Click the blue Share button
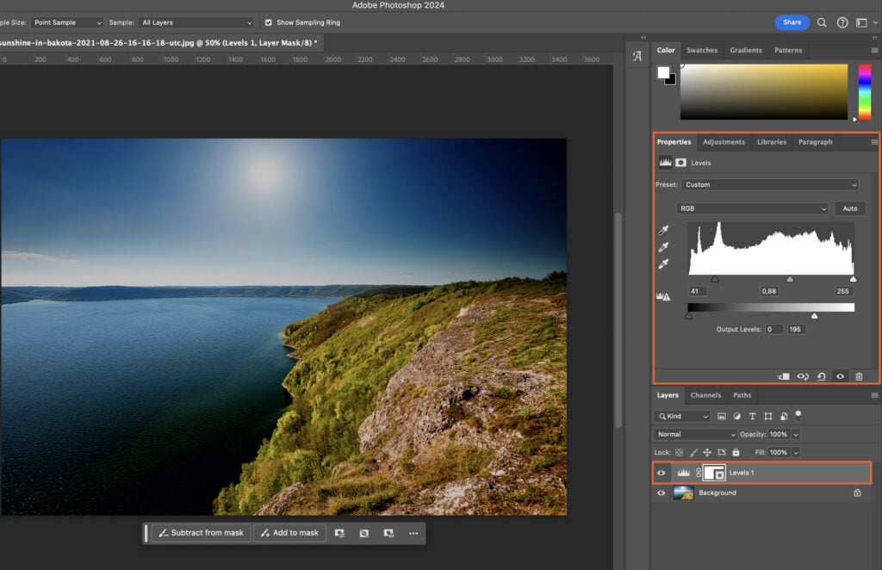 [x=792, y=22]
